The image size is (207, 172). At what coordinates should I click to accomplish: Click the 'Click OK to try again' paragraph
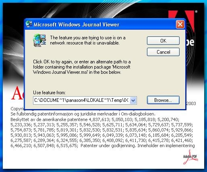click(x=82, y=67)
